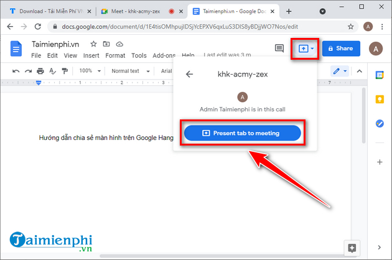Undo the last action
Viewport: 392px width, 260px height.
(16, 72)
